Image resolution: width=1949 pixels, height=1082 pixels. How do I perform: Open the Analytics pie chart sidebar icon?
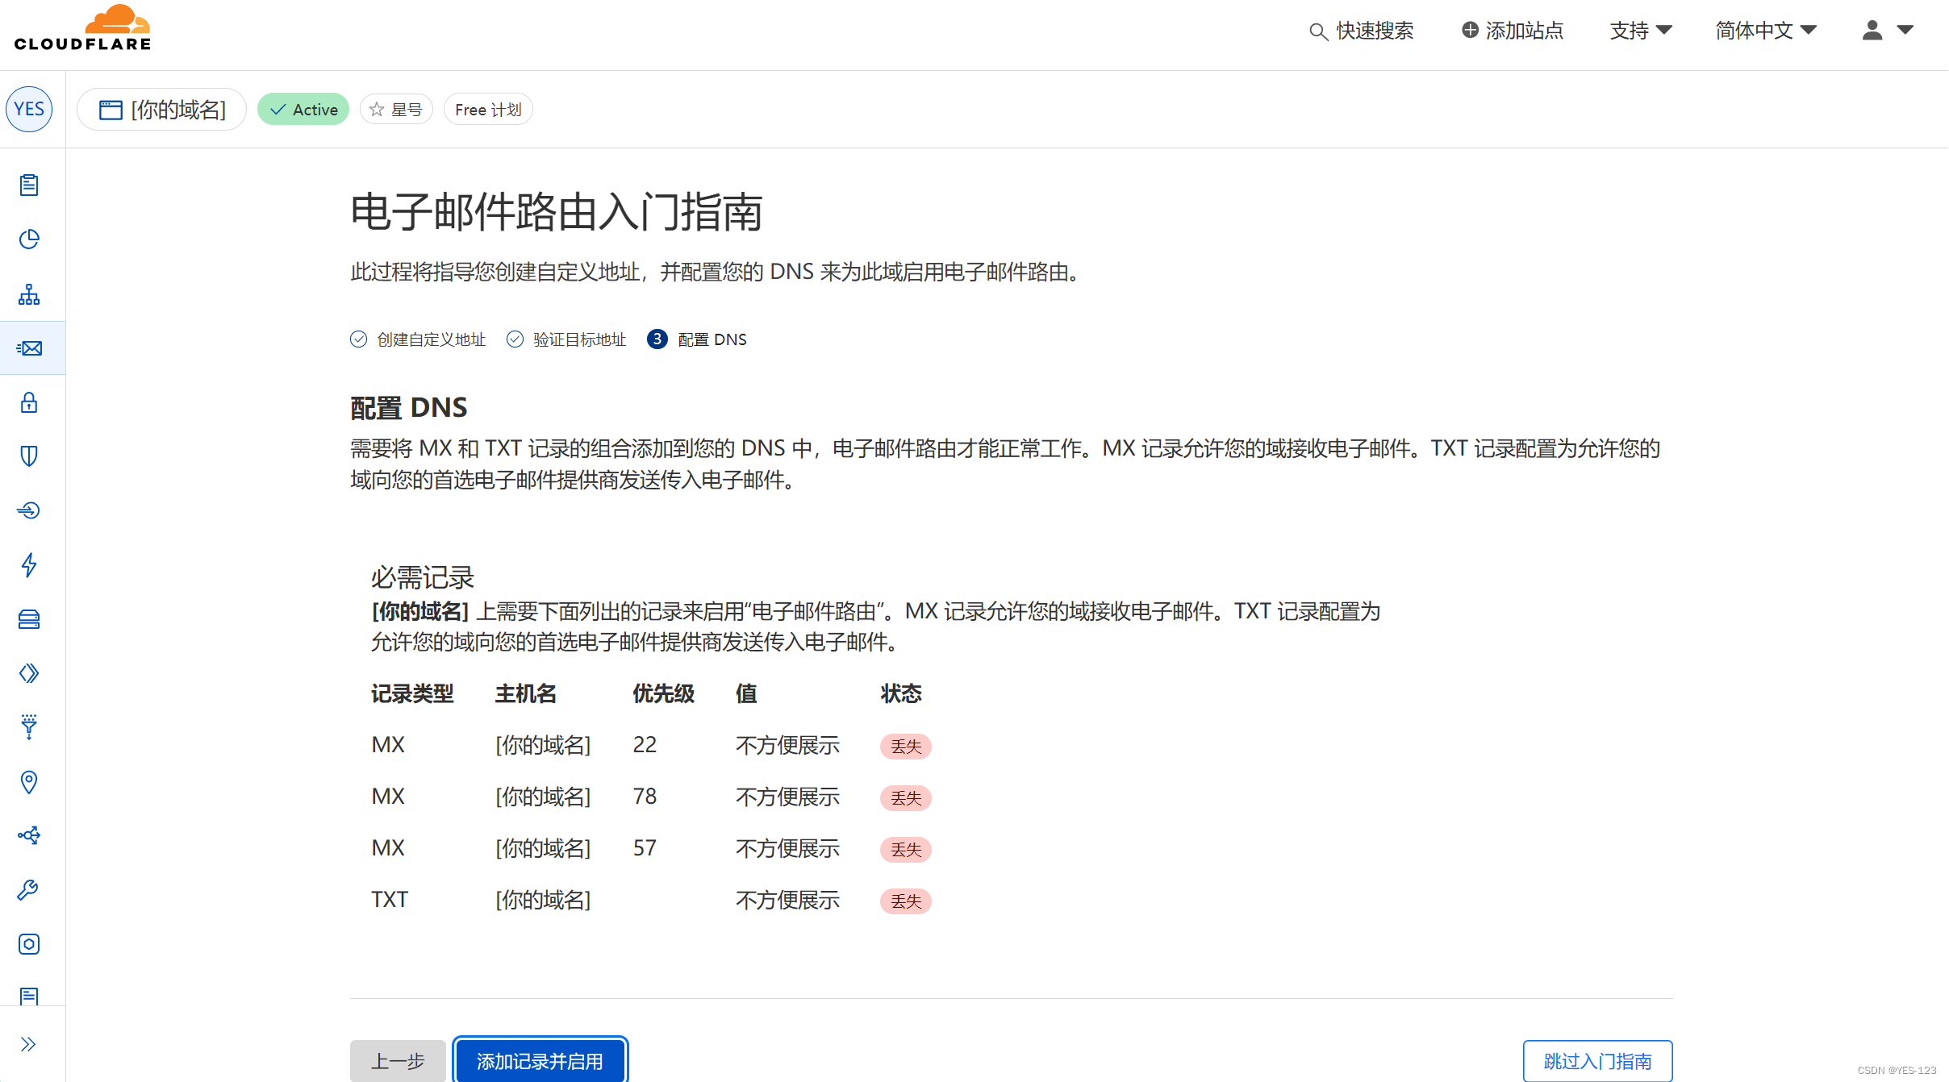point(29,239)
